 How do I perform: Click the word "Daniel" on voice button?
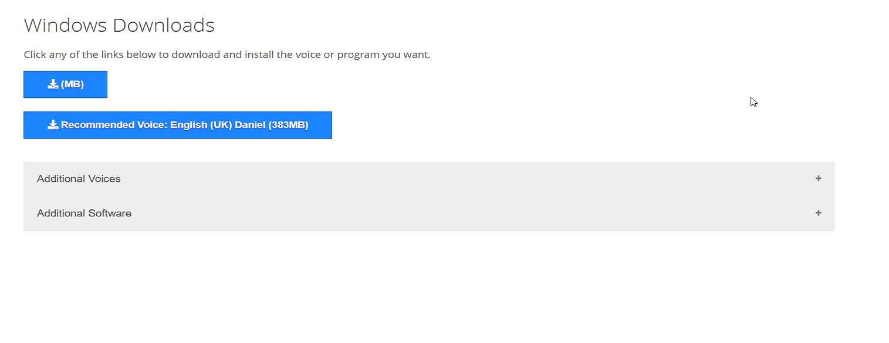coord(250,125)
